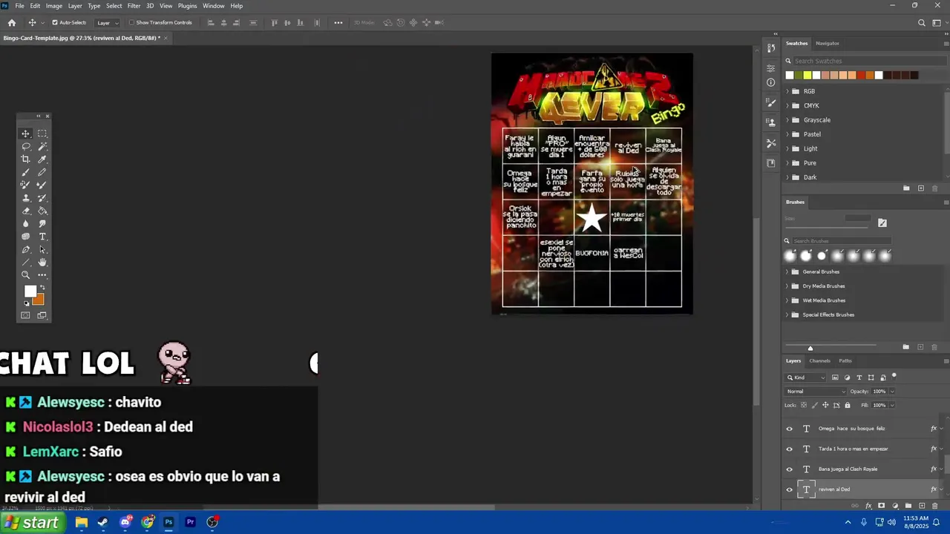950x534 pixels.
Task: Open File Explorer from the taskbar
Action: pos(82,522)
